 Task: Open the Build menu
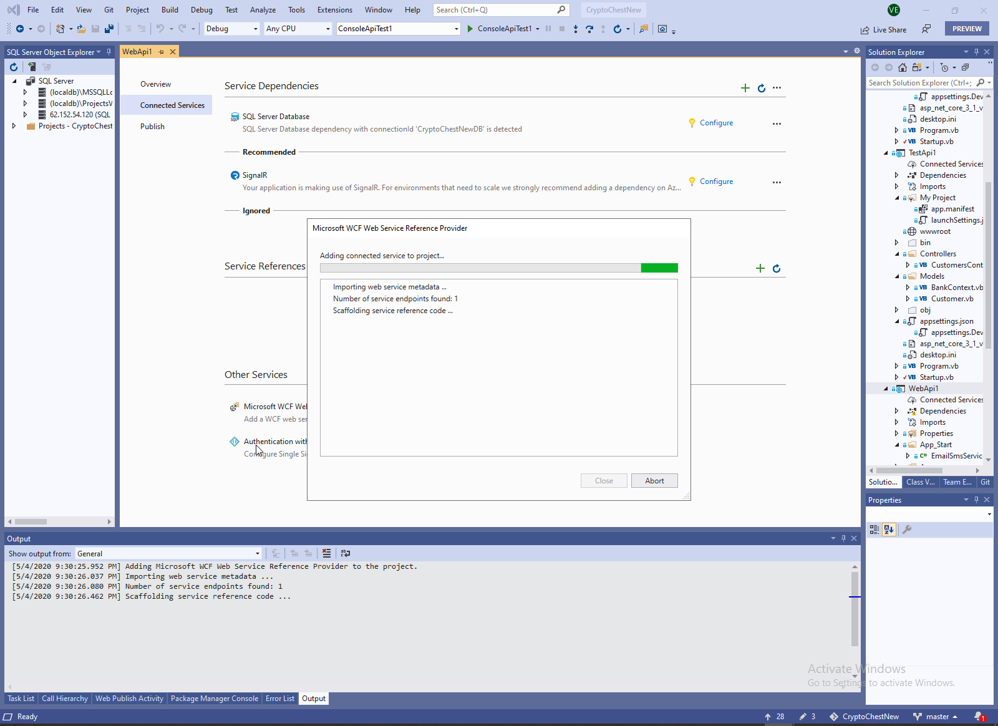[x=170, y=10]
